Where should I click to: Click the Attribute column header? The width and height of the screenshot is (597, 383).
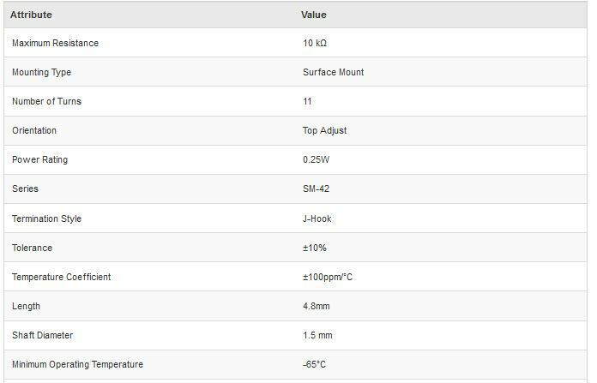pos(31,15)
